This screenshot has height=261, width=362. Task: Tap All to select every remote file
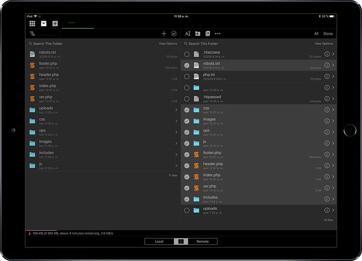tap(316, 33)
